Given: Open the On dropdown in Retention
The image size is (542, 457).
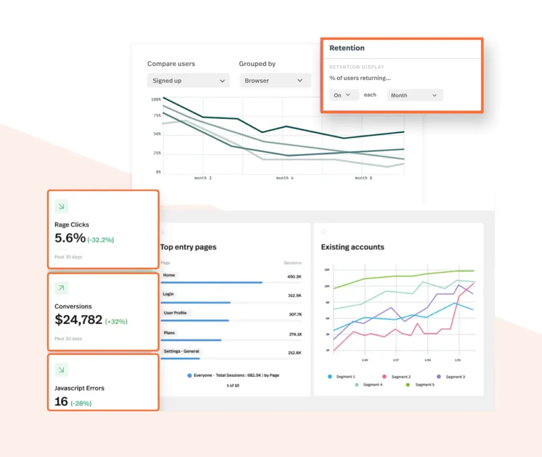Looking at the screenshot, I should [x=343, y=95].
